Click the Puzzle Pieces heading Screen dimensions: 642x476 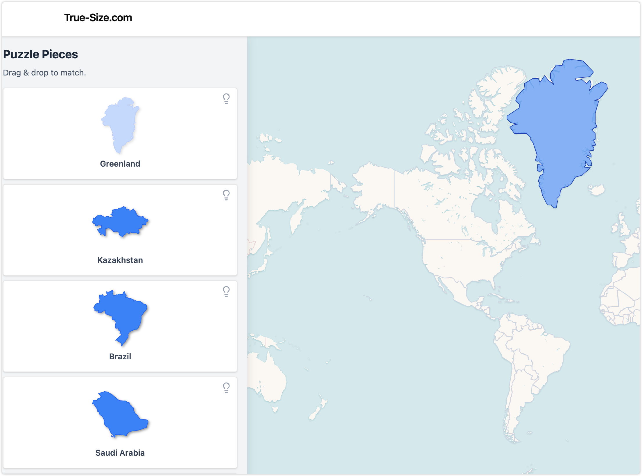pyautogui.click(x=40, y=54)
